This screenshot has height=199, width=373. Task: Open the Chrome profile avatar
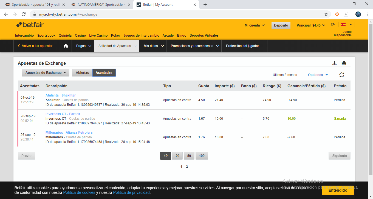coord(358,14)
